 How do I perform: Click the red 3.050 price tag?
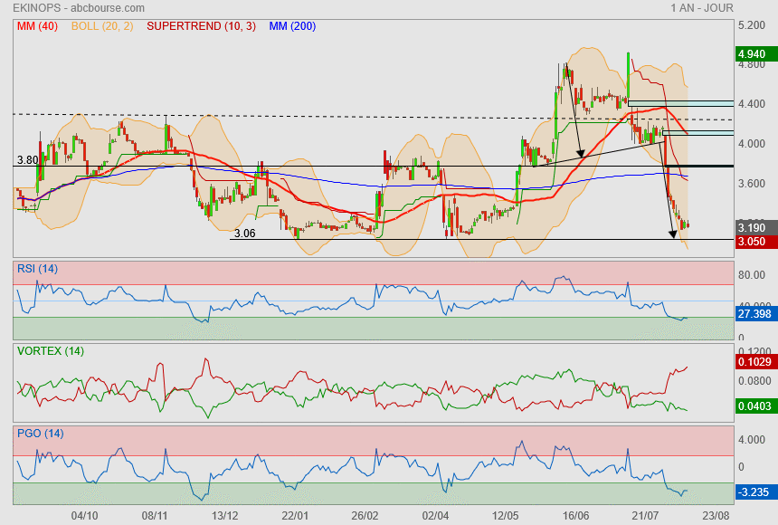tap(756, 242)
